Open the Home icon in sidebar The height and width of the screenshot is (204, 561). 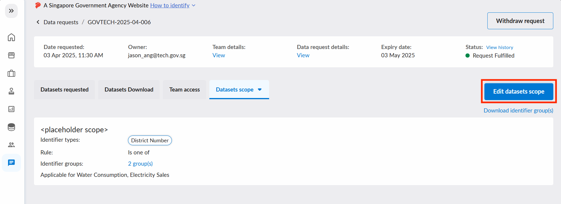click(x=11, y=37)
